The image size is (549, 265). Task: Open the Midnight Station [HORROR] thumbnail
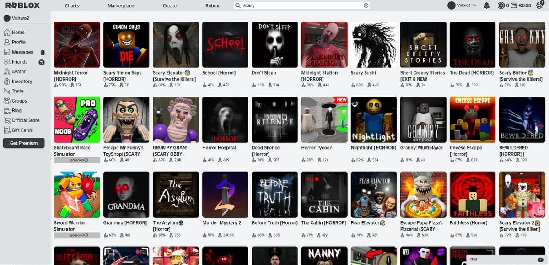[324, 44]
